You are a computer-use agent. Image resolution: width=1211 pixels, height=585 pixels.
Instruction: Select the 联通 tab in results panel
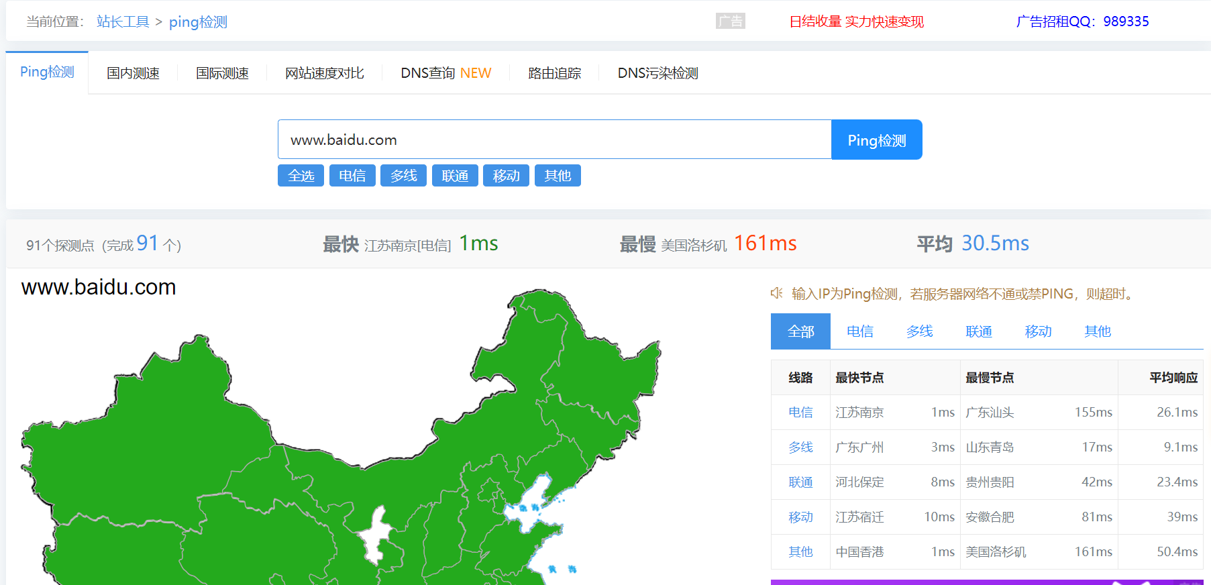pyautogui.click(x=979, y=331)
